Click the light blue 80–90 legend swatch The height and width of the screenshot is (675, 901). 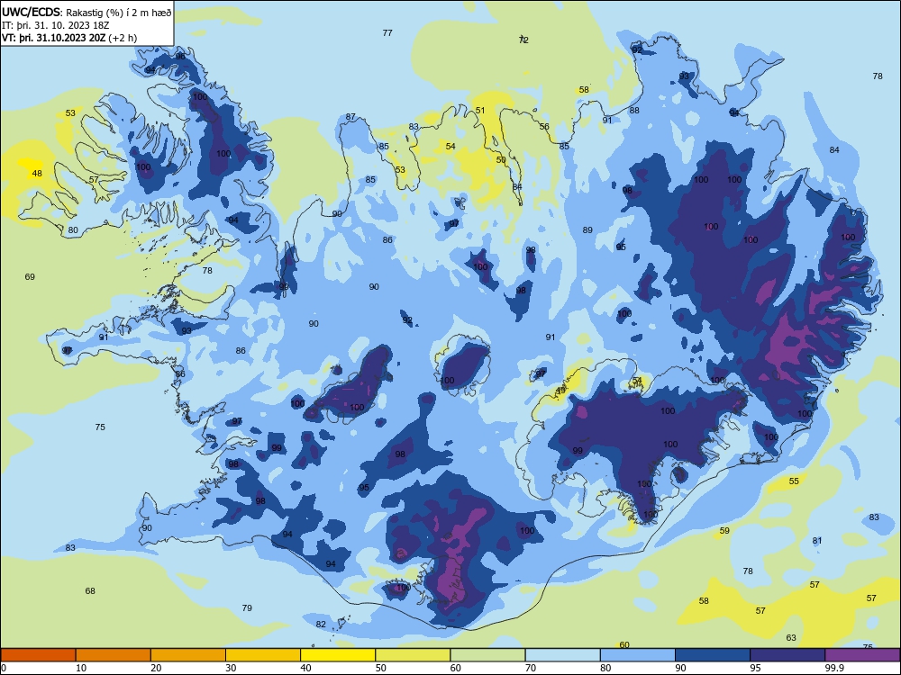pos(638,655)
